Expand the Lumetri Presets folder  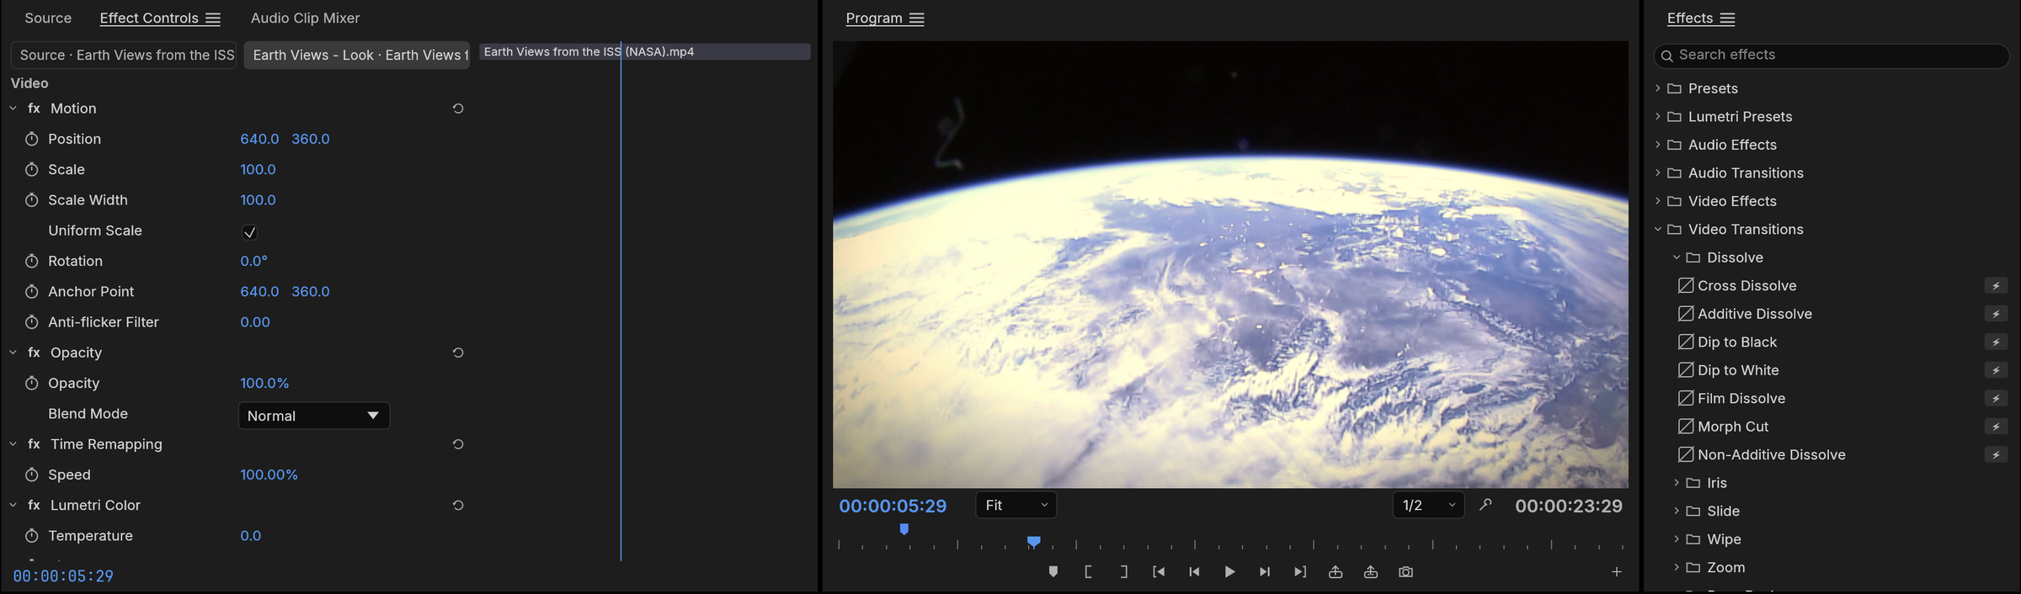(1657, 116)
